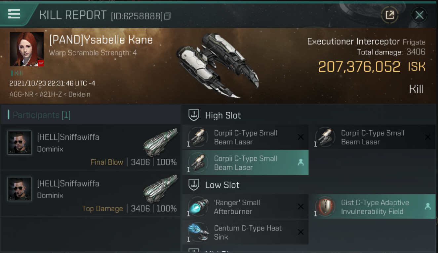The width and height of the screenshot is (438, 253).
Task: Click the Centum C-Type Heat Sink icon
Action: (x=198, y=232)
